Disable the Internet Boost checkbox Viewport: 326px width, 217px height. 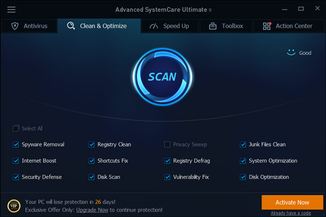[16, 161]
